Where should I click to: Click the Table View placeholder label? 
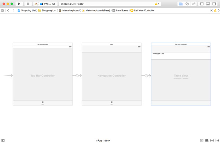(x=181, y=76)
